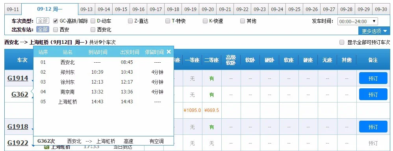This screenshot has width=393, height=151.
Task: Select the 09-13 date tab
Action: [87, 9]
